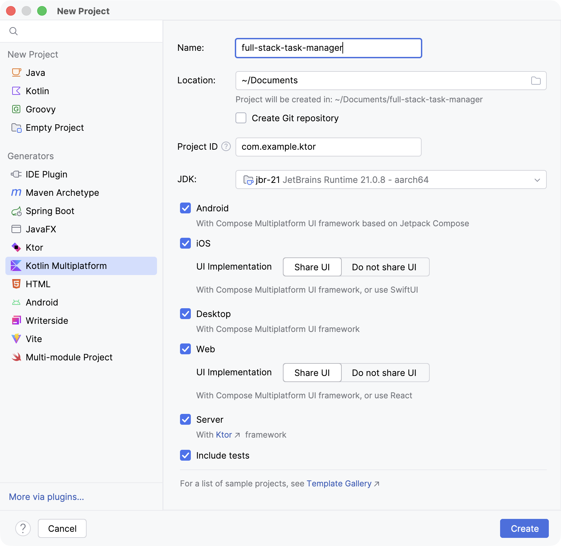Click the Location path field
Screen dimensions: 561x546
(391, 81)
